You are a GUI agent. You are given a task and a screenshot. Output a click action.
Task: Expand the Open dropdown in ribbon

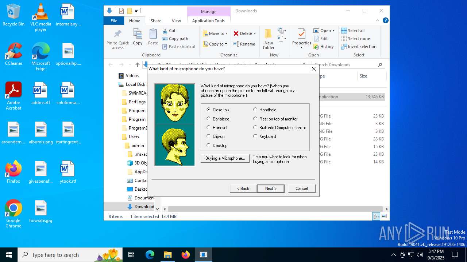click(333, 31)
